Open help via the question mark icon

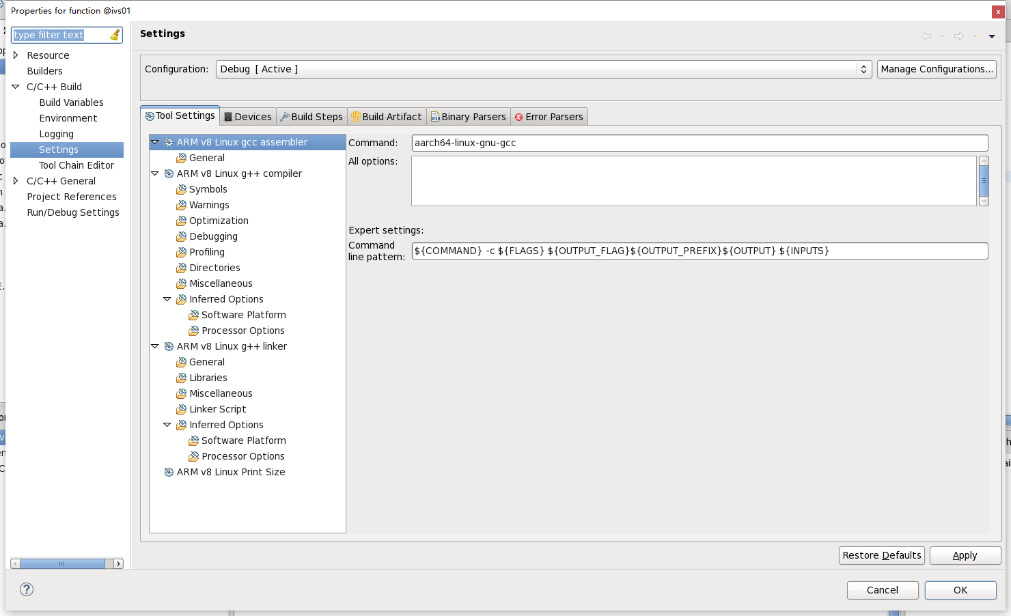coord(26,589)
